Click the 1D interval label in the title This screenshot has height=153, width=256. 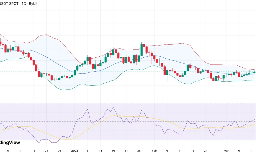tap(24, 4)
